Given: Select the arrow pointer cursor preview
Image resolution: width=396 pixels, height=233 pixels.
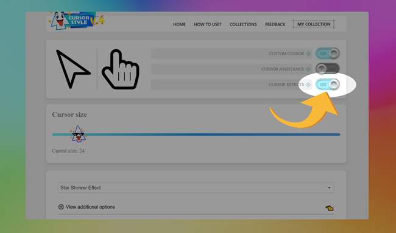Looking at the screenshot, I should pos(73,69).
